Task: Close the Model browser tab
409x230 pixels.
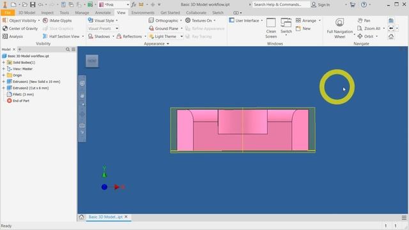Action: (14, 49)
